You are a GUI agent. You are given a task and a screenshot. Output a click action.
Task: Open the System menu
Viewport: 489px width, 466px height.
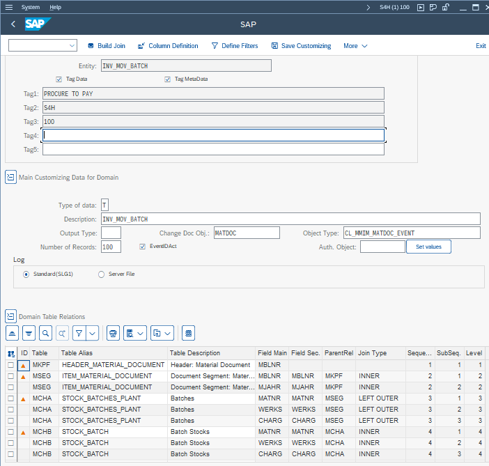click(31, 7)
